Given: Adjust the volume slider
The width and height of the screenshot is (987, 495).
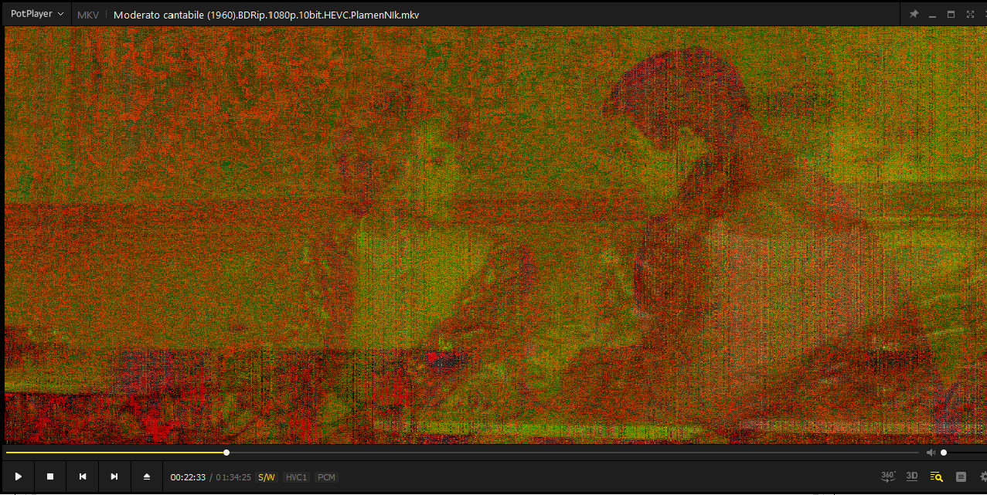Looking at the screenshot, I should (x=964, y=453).
